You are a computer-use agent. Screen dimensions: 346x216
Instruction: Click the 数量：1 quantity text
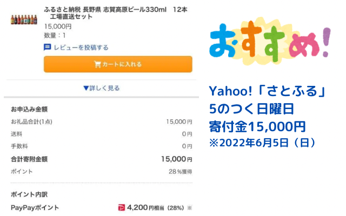coord(55,35)
